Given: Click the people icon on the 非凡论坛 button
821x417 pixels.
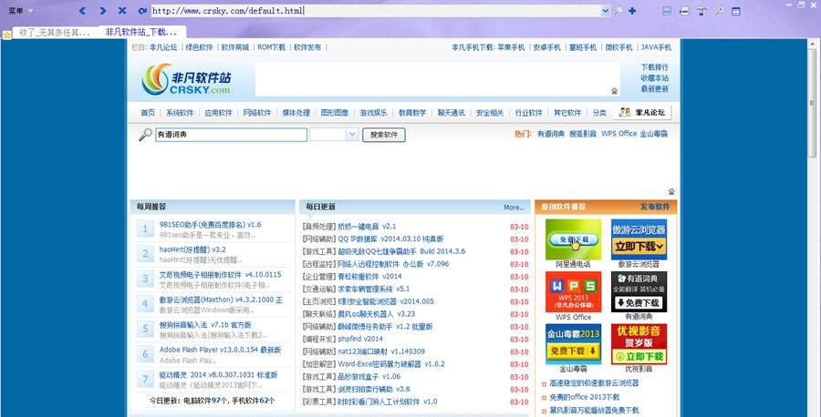Looking at the screenshot, I should [x=624, y=112].
